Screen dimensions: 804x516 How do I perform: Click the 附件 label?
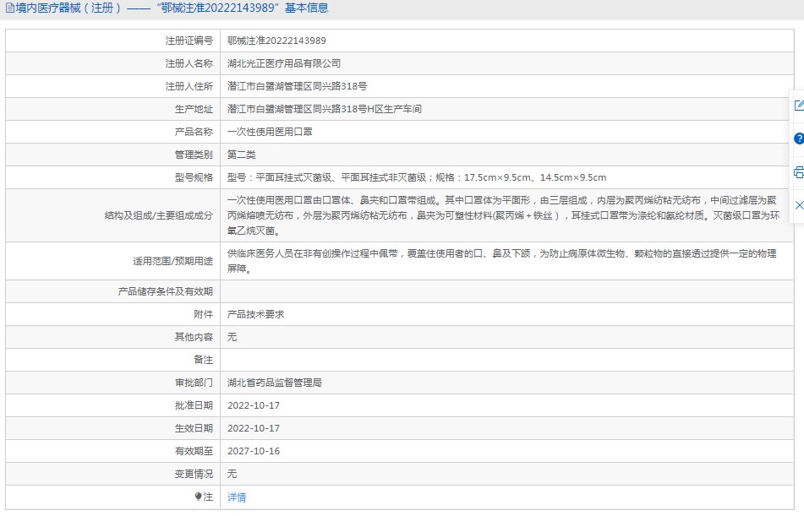click(x=203, y=314)
